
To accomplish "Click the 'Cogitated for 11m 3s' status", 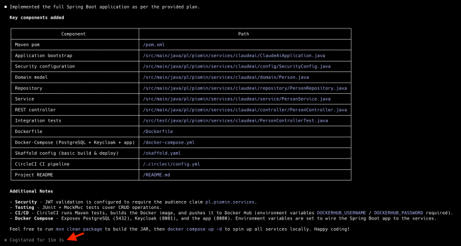I will 36,240.
